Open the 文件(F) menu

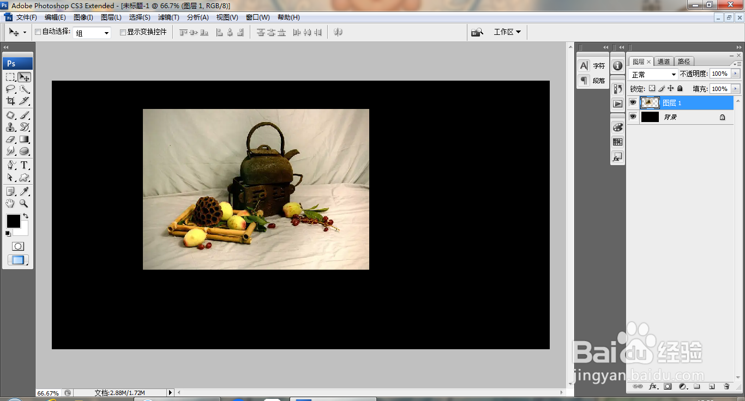[26, 17]
